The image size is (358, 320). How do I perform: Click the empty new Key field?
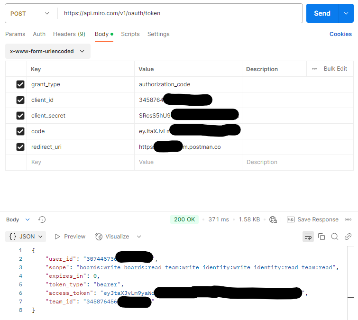coord(81,162)
